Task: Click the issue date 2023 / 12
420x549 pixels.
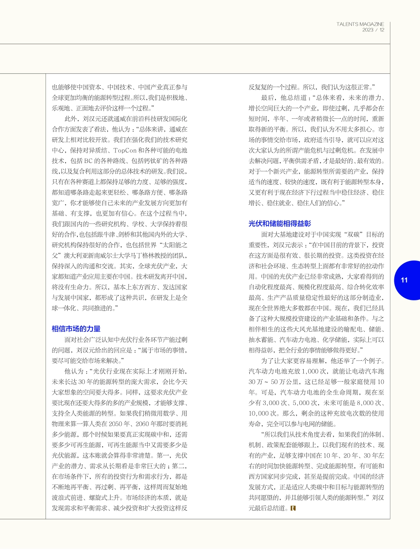Action: [x=373, y=31]
